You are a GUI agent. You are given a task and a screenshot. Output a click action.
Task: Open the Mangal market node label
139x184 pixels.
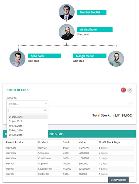(90, 56)
